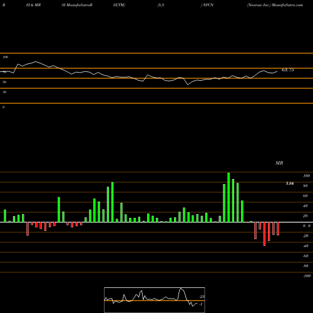Click the MR axis label -60
The height and width of the screenshot is (313, 313).
[305, 256]
